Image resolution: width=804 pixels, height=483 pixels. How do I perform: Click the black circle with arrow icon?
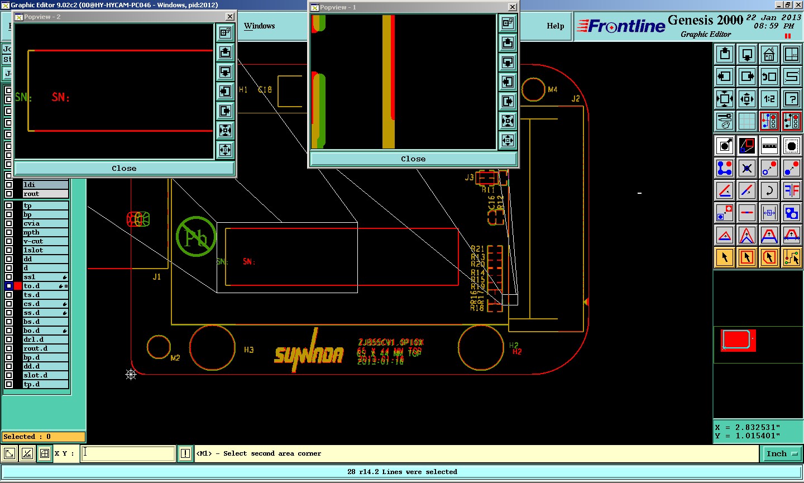(725, 145)
